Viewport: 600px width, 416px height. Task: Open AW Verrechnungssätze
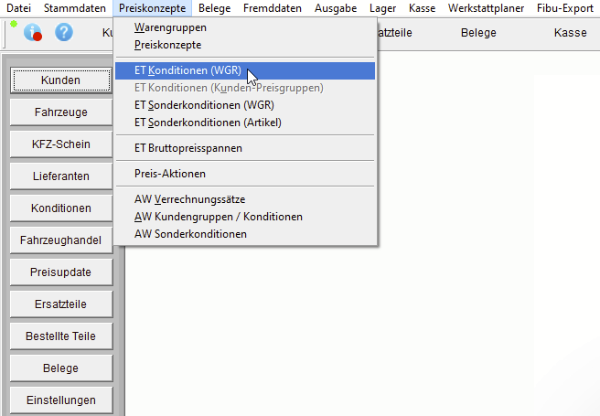pos(245,199)
